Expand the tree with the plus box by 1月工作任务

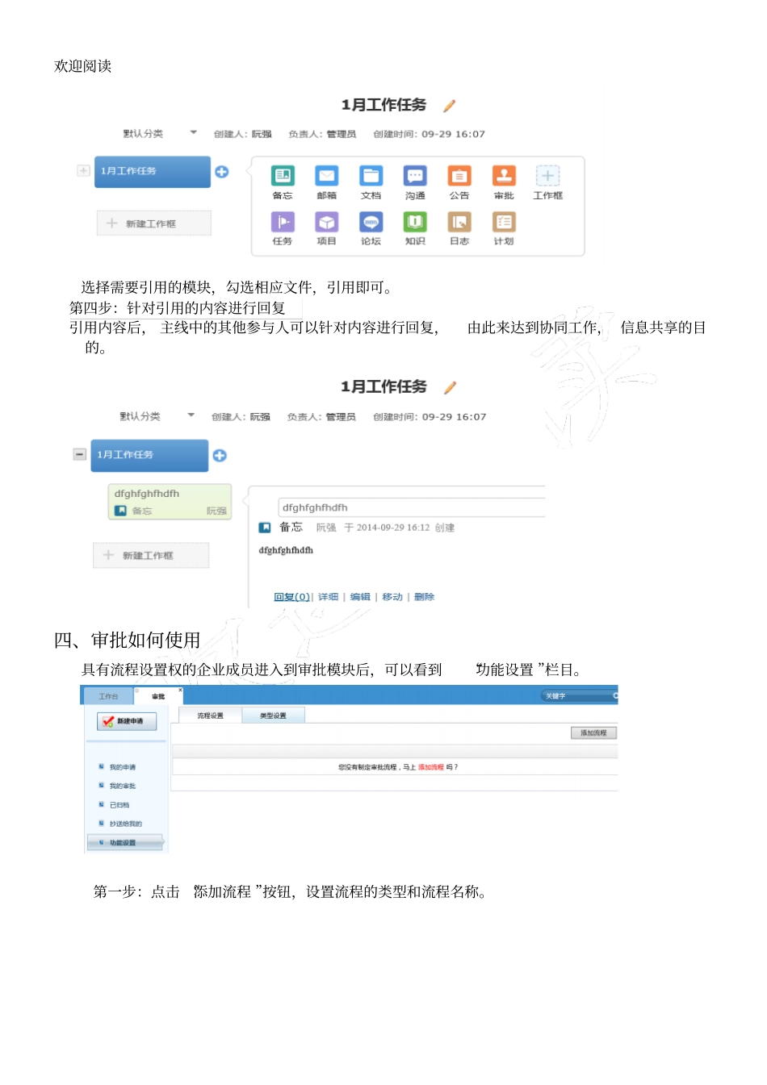[x=83, y=170]
